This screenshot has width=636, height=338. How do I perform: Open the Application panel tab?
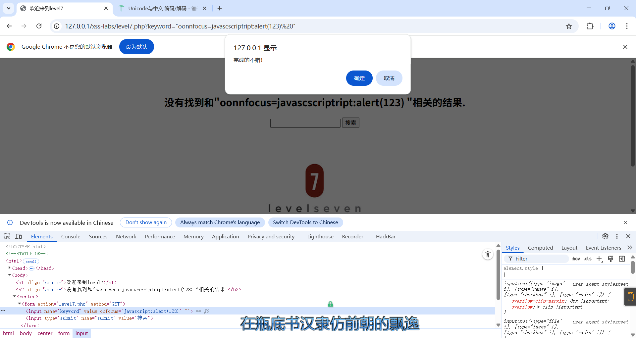[x=226, y=236]
